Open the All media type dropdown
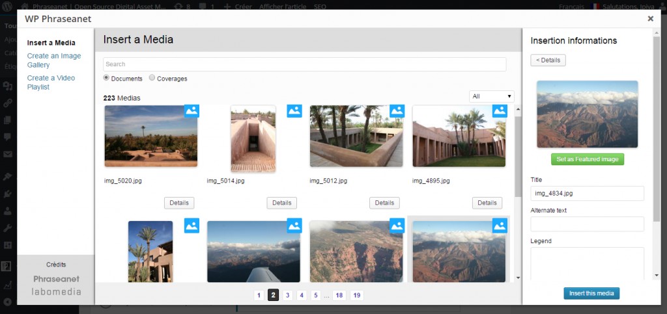The height and width of the screenshot is (314, 667). [491, 96]
